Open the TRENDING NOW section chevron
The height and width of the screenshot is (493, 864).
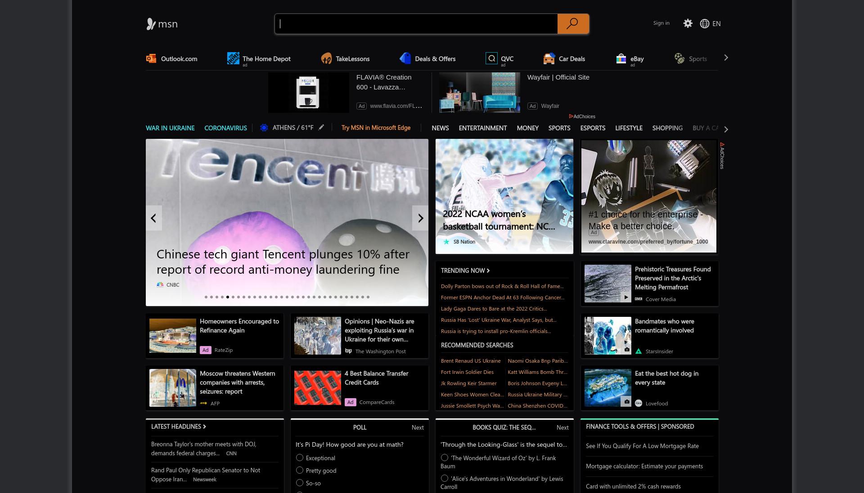pyautogui.click(x=488, y=271)
